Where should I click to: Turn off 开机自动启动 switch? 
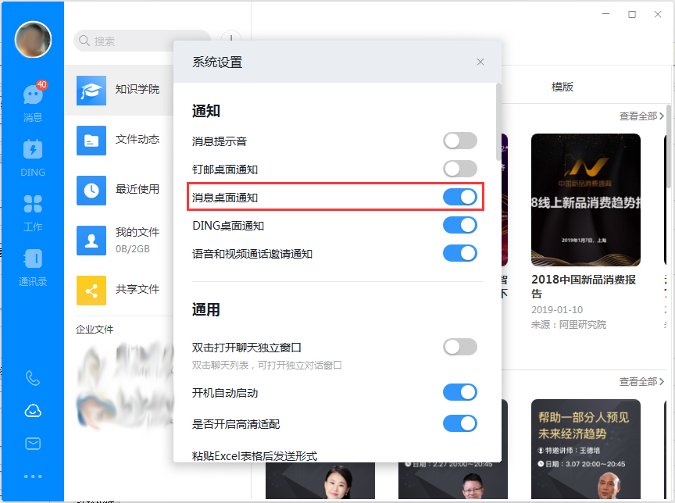pyautogui.click(x=460, y=392)
